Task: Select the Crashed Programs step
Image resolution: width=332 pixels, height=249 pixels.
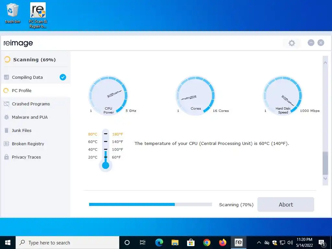Action: click(36, 104)
